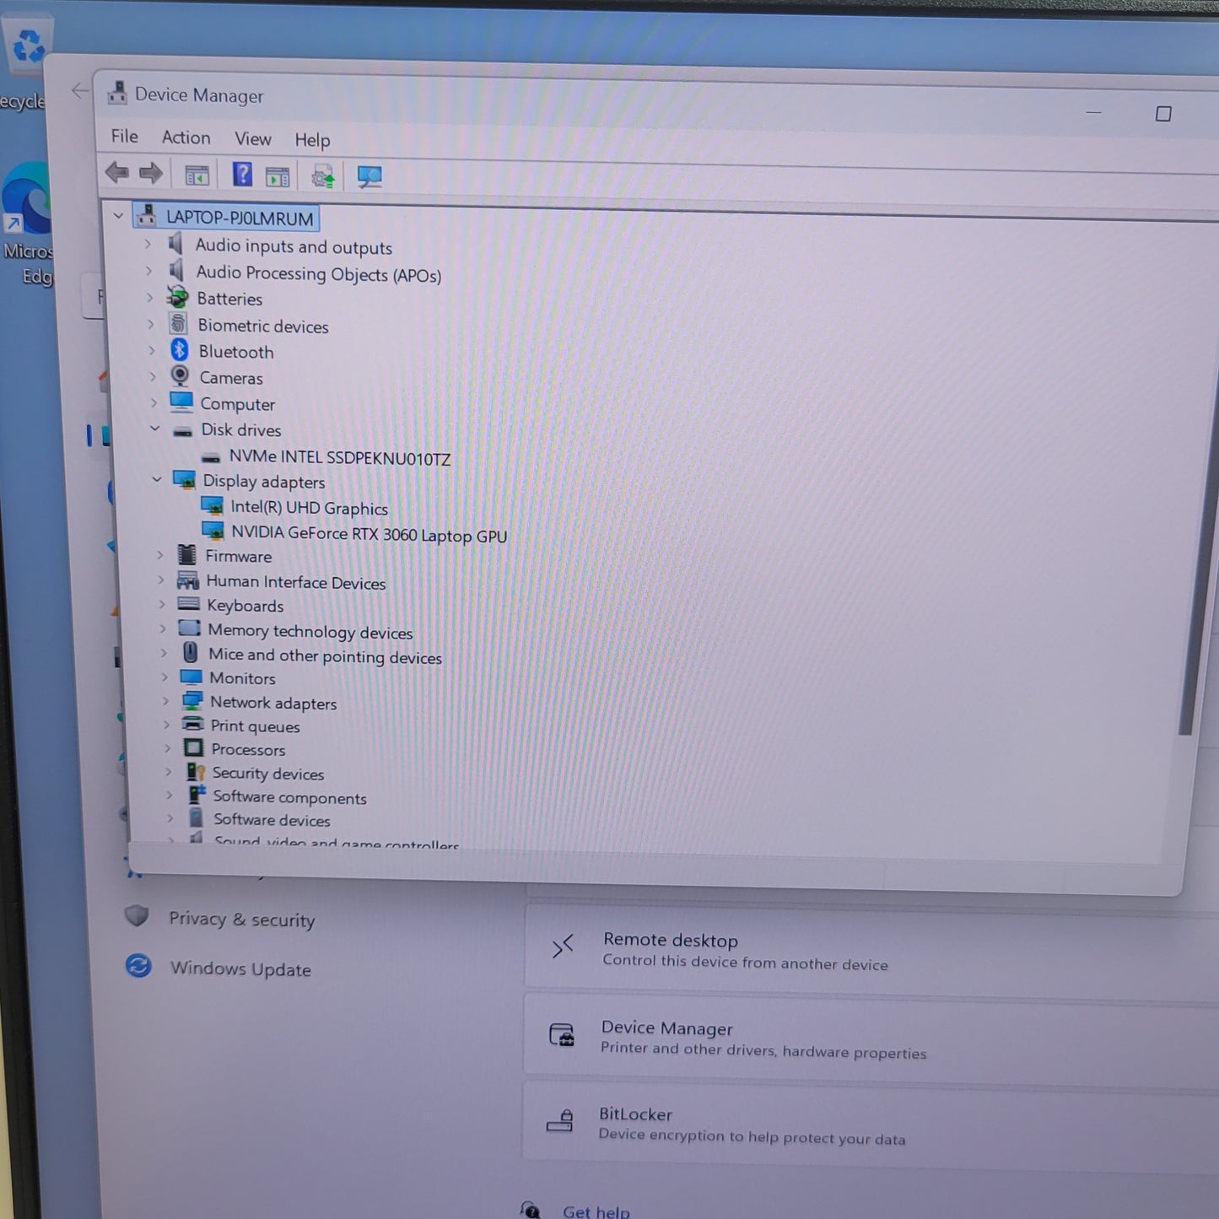1219x1219 pixels.
Task: Select NVIDIA GeForce RTX 3060 Laptop GPU
Action: [x=369, y=534]
